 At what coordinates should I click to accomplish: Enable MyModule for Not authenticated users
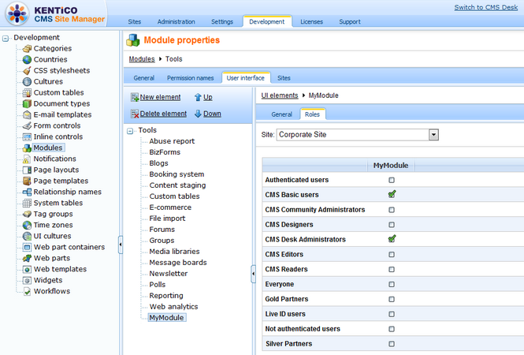392,329
